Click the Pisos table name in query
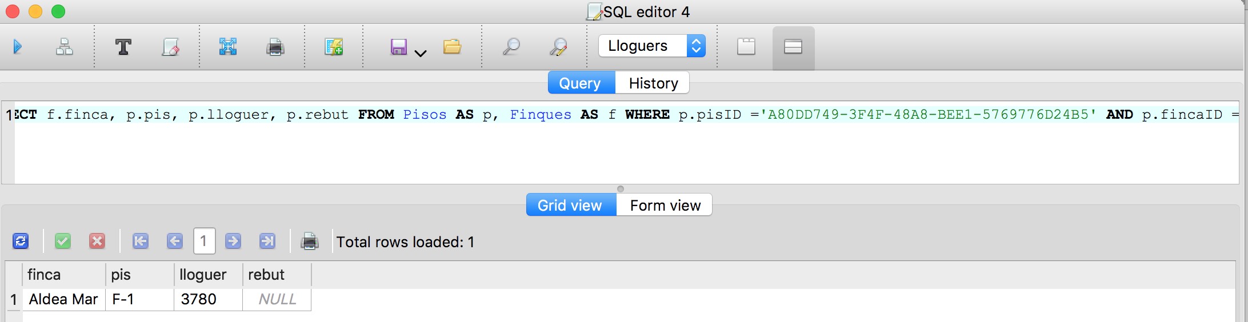The image size is (1248, 322). pos(425,114)
